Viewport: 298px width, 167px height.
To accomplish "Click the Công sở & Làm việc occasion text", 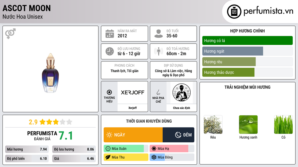I will point(173,73).
